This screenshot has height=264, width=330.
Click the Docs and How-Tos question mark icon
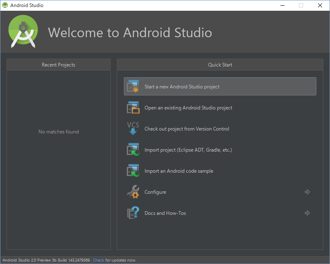(133, 213)
